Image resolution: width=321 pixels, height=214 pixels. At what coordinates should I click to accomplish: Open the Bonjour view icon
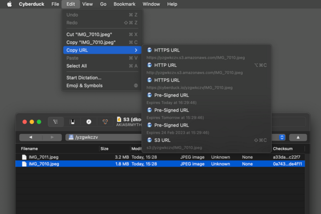point(105,121)
